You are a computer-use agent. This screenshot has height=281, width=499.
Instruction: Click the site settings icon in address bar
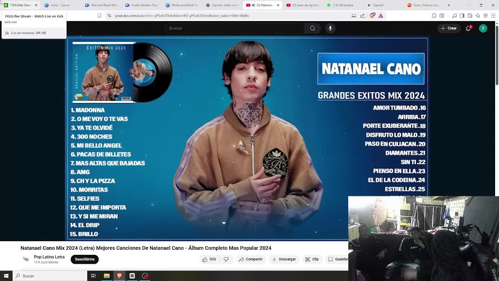click(x=109, y=16)
